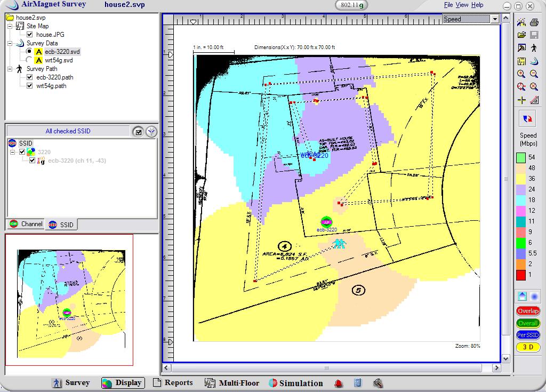Open the new project wizard icon

(521, 22)
